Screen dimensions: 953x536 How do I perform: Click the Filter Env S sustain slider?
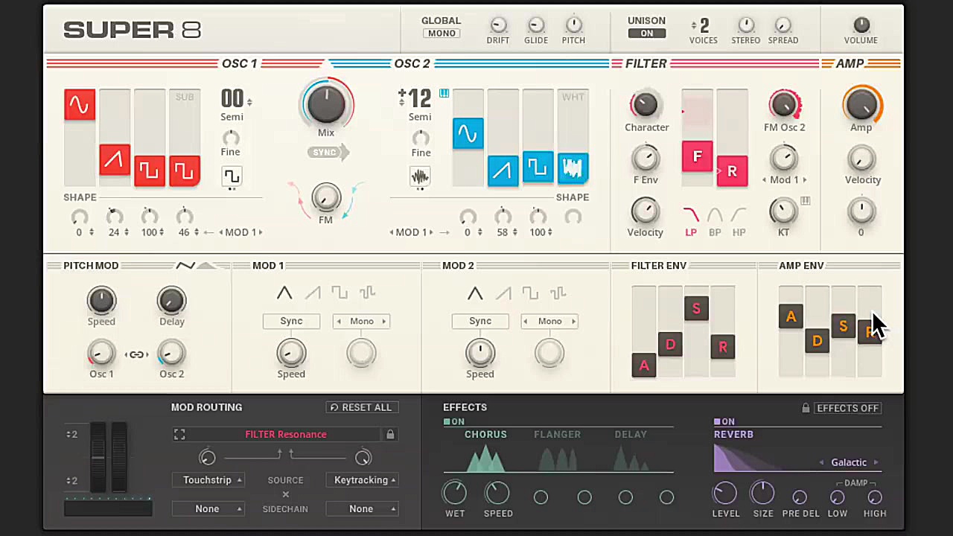pos(696,308)
